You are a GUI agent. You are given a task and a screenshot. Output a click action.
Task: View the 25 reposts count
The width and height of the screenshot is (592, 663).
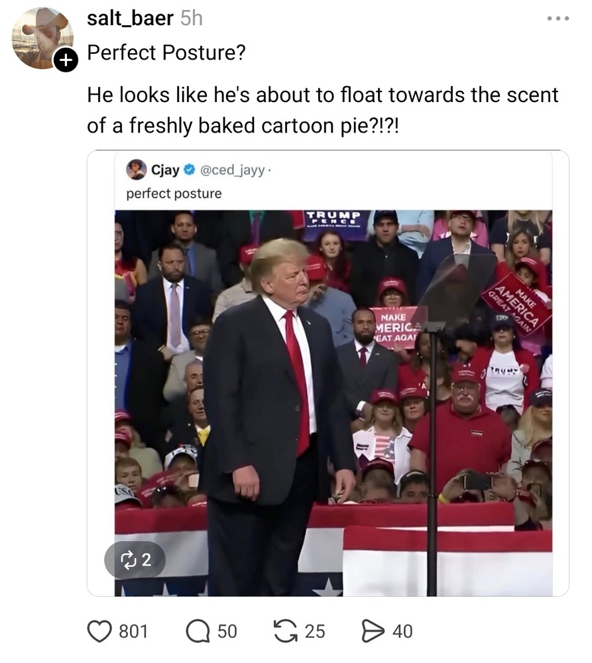pos(315,632)
